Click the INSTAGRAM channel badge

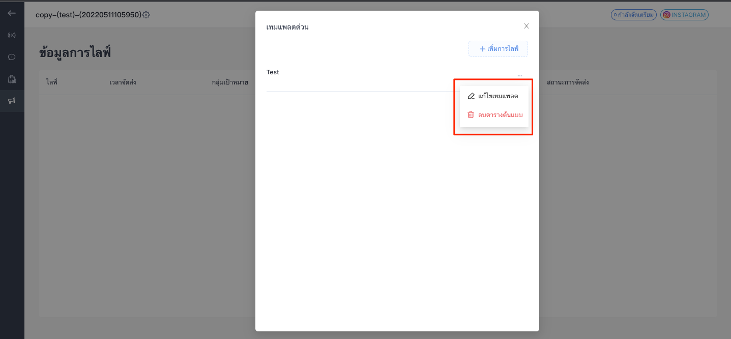(684, 15)
